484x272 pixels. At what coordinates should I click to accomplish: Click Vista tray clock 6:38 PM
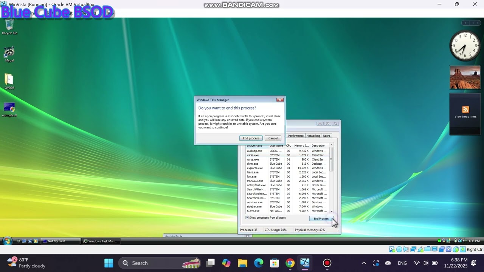coord(474,241)
